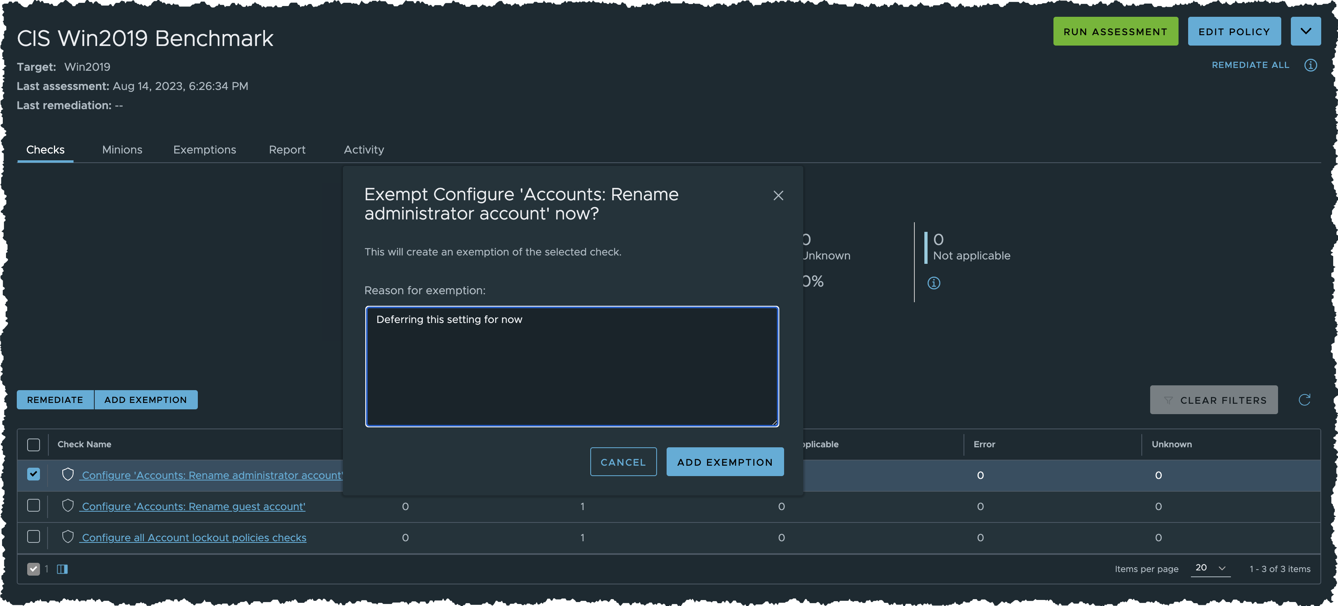The height and width of the screenshot is (606, 1338).
Task: Click the Edit Policy button
Action: (1234, 31)
